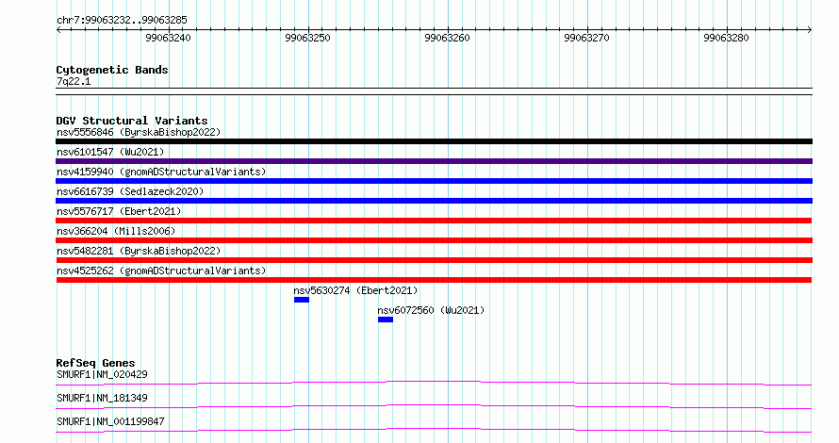Click ruler position 99063250
The image size is (839, 443).
(x=307, y=38)
